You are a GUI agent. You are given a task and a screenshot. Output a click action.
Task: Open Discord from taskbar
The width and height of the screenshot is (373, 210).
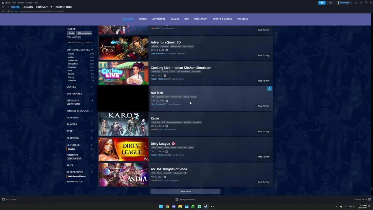click(x=174, y=206)
